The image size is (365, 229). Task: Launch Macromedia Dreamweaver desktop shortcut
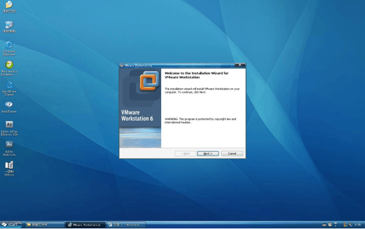[9, 68]
